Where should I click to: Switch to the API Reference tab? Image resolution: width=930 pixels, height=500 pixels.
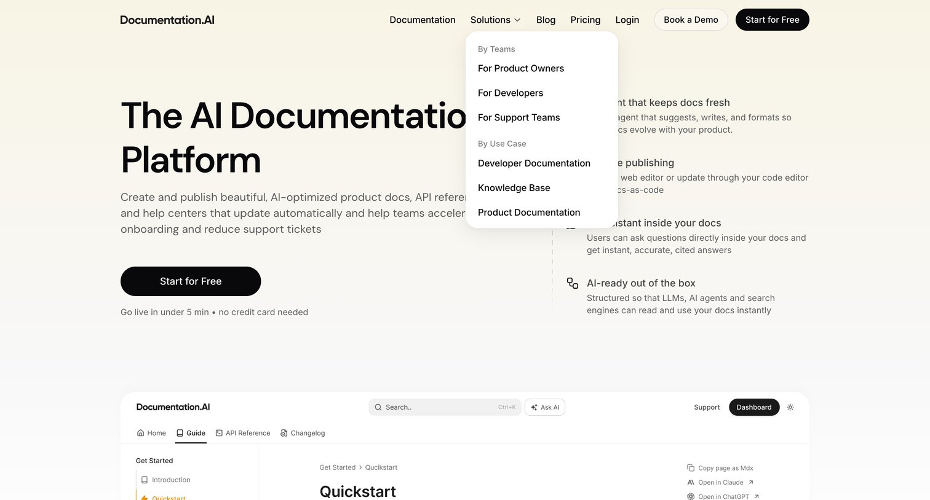243,433
